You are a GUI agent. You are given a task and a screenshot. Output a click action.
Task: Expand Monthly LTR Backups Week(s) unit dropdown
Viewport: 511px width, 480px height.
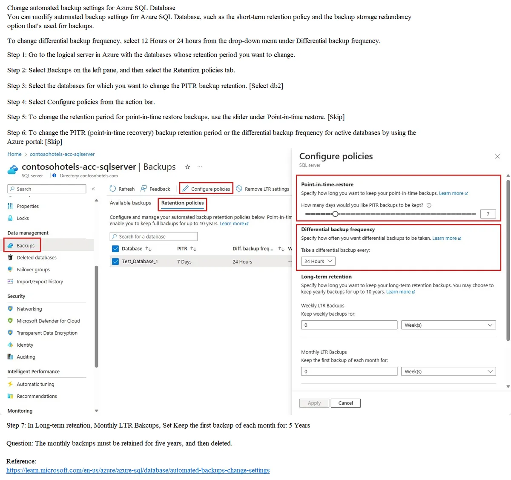point(448,371)
